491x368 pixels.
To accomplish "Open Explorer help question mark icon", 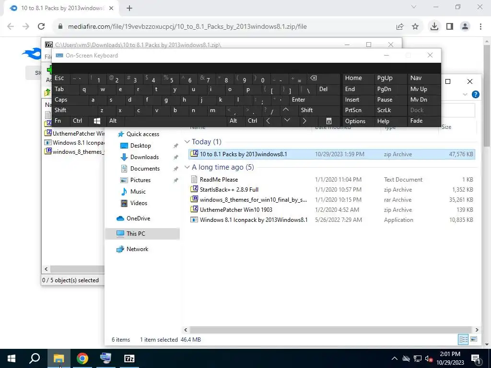I will (x=475, y=94).
